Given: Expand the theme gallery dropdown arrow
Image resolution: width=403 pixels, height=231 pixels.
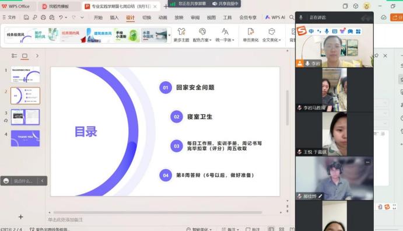Looking at the screenshot, I should [x=169, y=35].
